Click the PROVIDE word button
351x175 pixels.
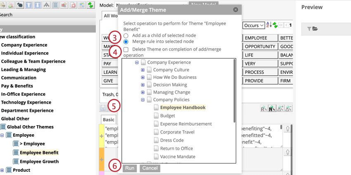pyautogui.click(x=260, y=81)
